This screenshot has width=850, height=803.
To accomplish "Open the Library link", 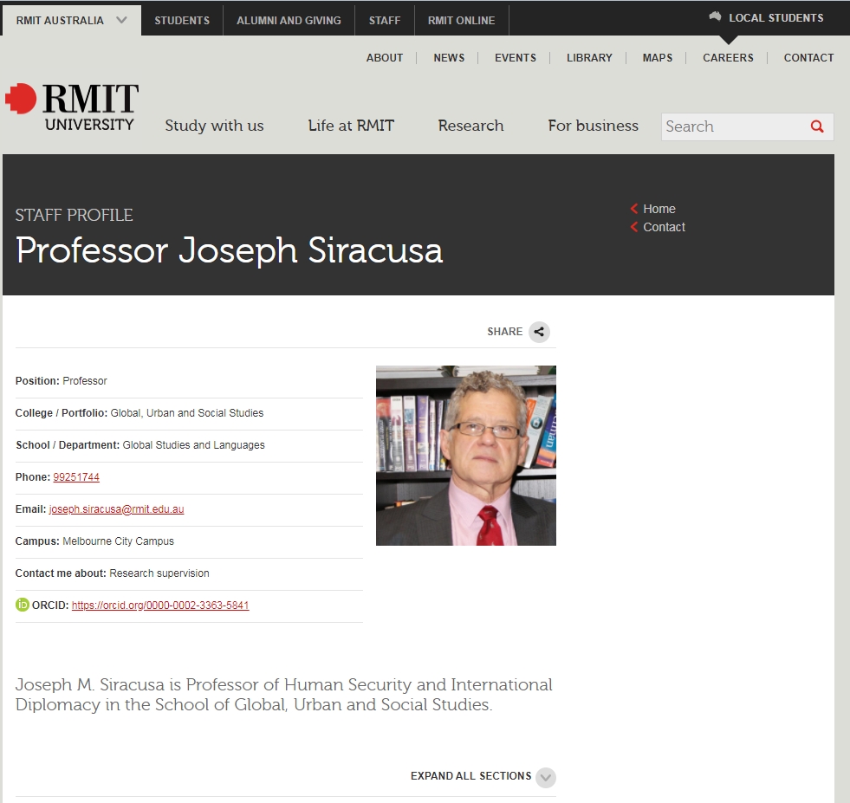I will pos(589,58).
